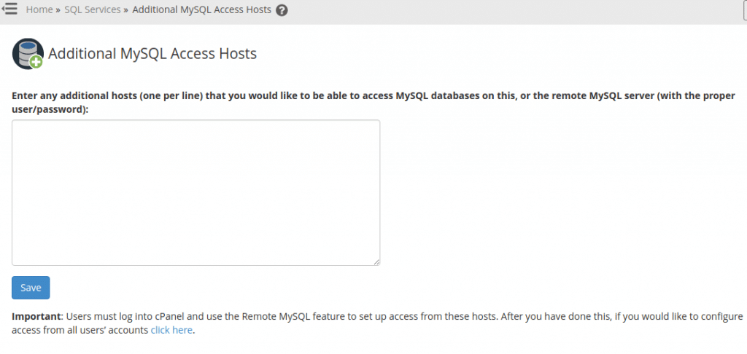Click the green plus badge on database icon
The width and height of the screenshot is (747, 354).
[36, 62]
